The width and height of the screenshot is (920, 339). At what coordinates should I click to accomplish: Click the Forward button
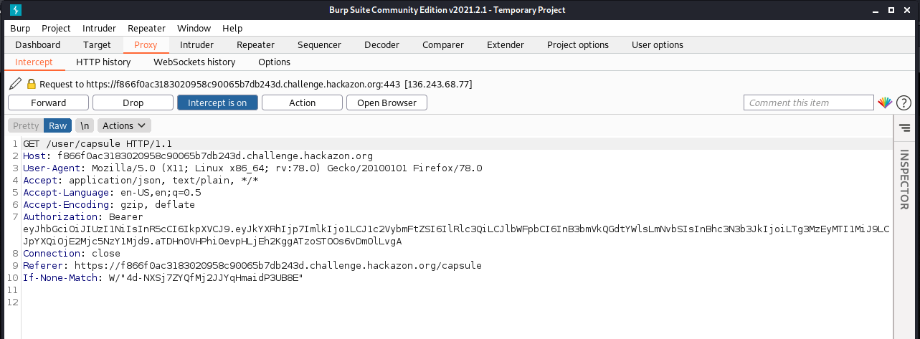(x=48, y=102)
